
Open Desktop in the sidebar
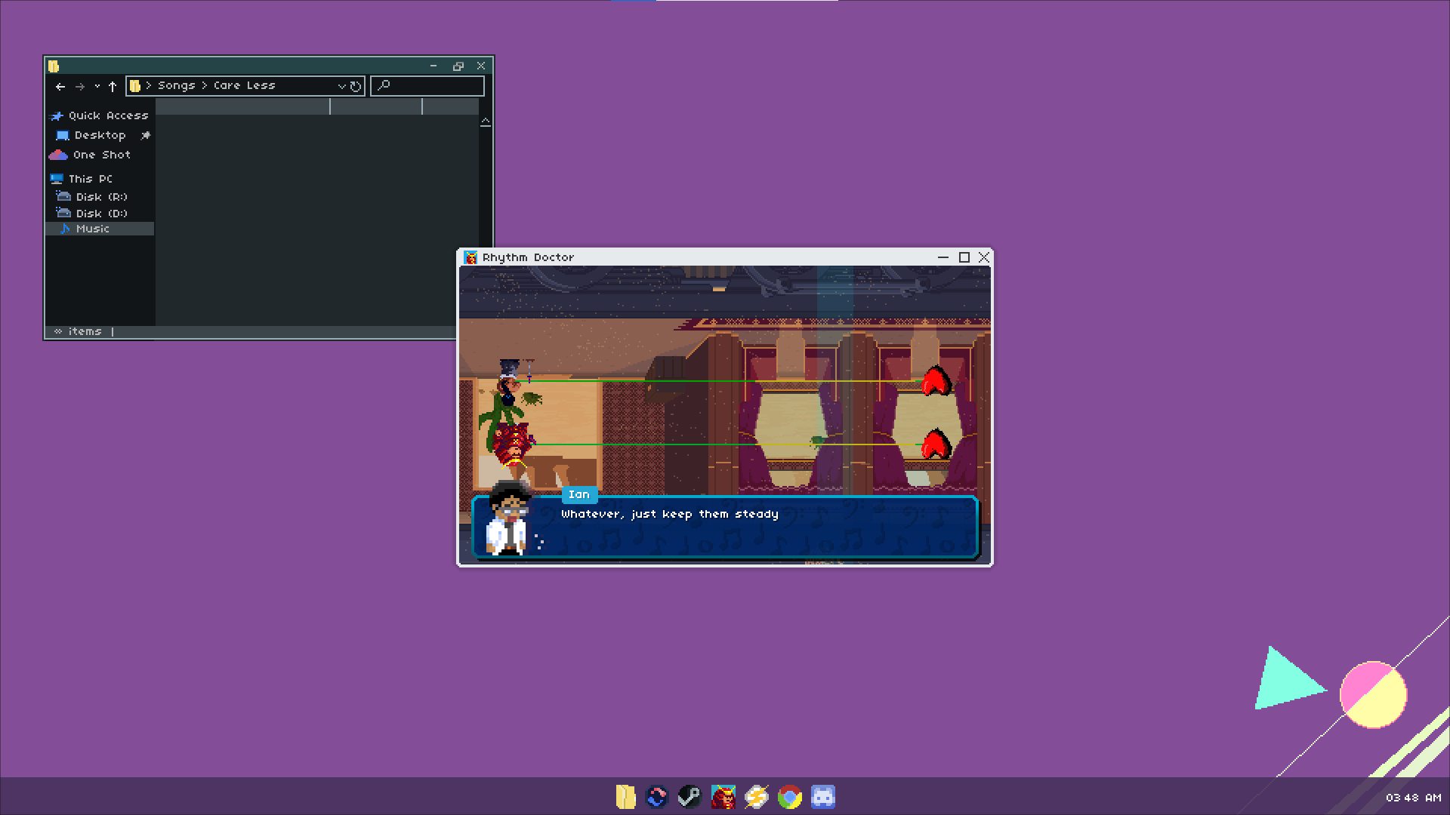(x=91, y=135)
